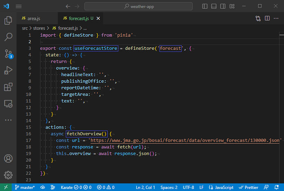This screenshot has height=191, width=284.
Task: Open the Search view in activity bar
Action: (x=8, y=37)
